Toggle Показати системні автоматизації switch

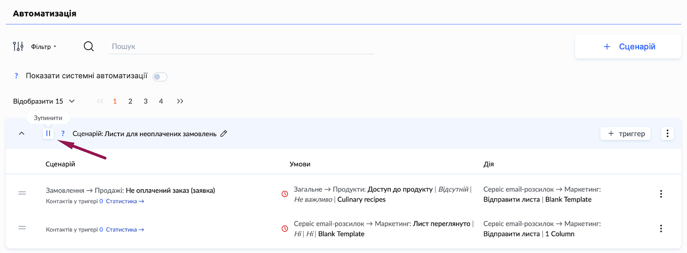[160, 76]
